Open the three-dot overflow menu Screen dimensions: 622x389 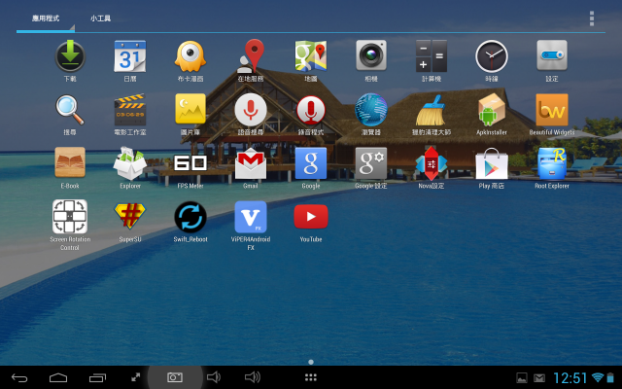coord(592,18)
